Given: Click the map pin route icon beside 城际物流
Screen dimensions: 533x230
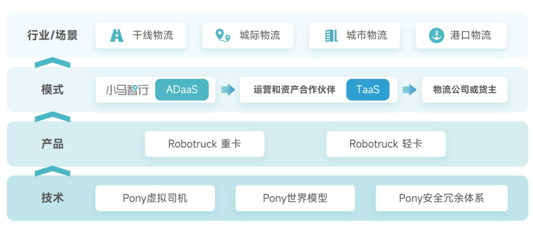Looking at the screenshot, I should (x=223, y=36).
